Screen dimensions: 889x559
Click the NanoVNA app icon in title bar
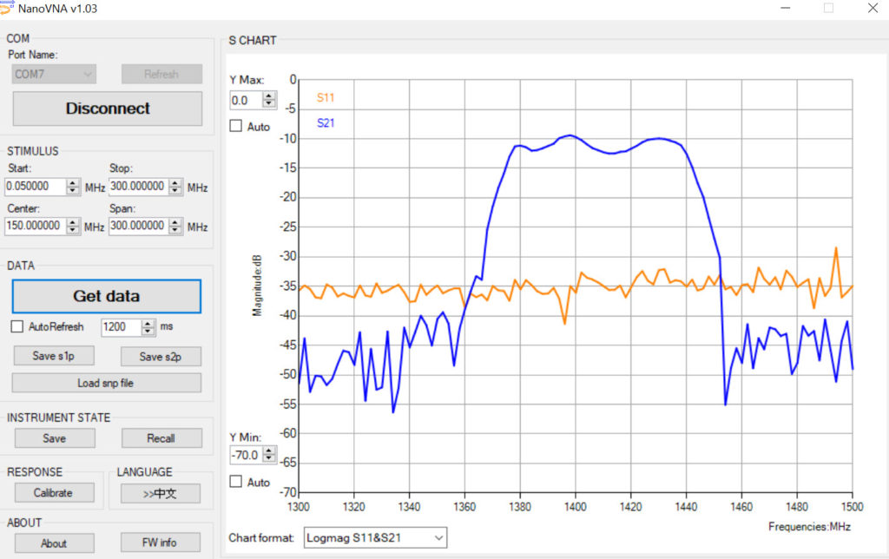click(x=8, y=8)
